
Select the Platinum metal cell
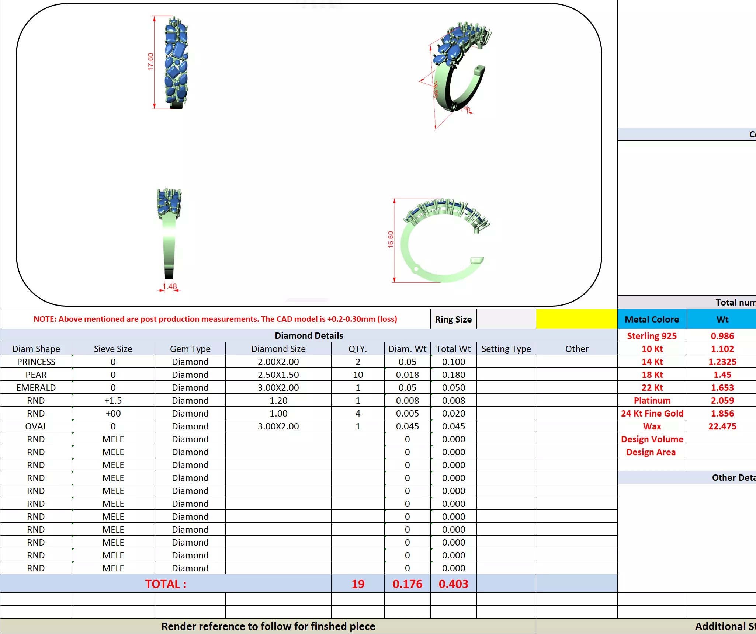tap(652, 400)
